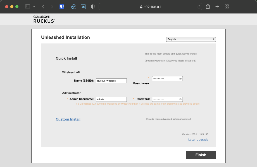Viewport: 257px width, 167px height.
Task: Open the English language dropdown
Action: pos(191,39)
